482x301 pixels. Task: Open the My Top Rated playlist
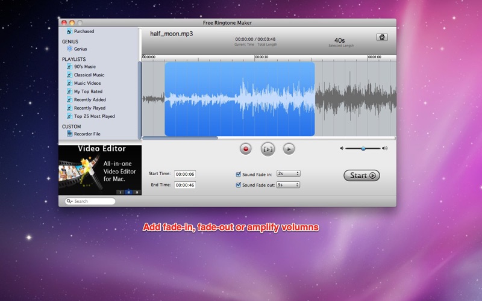tap(88, 92)
